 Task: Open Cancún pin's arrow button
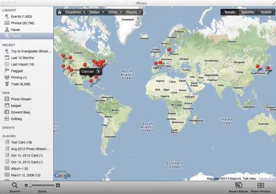(98, 72)
